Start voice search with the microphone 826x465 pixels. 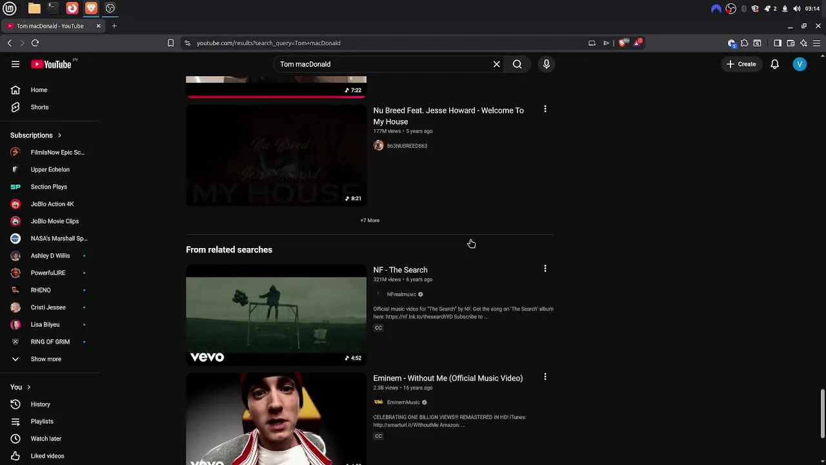tap(546, 64)
